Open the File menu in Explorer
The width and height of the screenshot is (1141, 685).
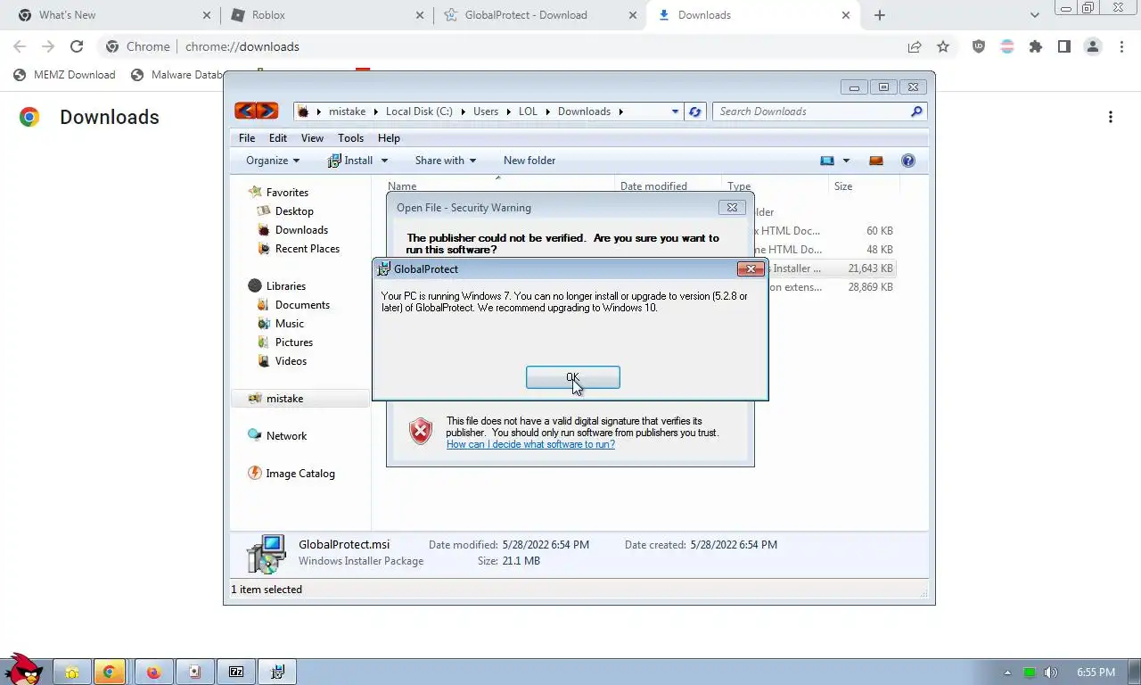tap(247, 138)
